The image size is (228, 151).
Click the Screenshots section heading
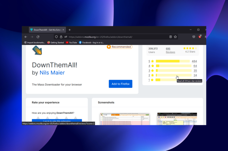click(106, 102)
